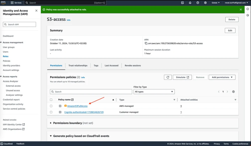Focus the top AWS search bar

(x=65, y=3)
